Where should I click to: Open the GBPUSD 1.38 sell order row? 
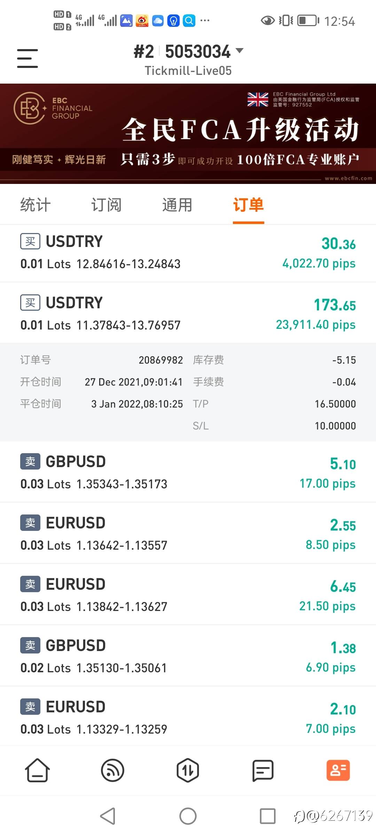click(x=188, y=656)
